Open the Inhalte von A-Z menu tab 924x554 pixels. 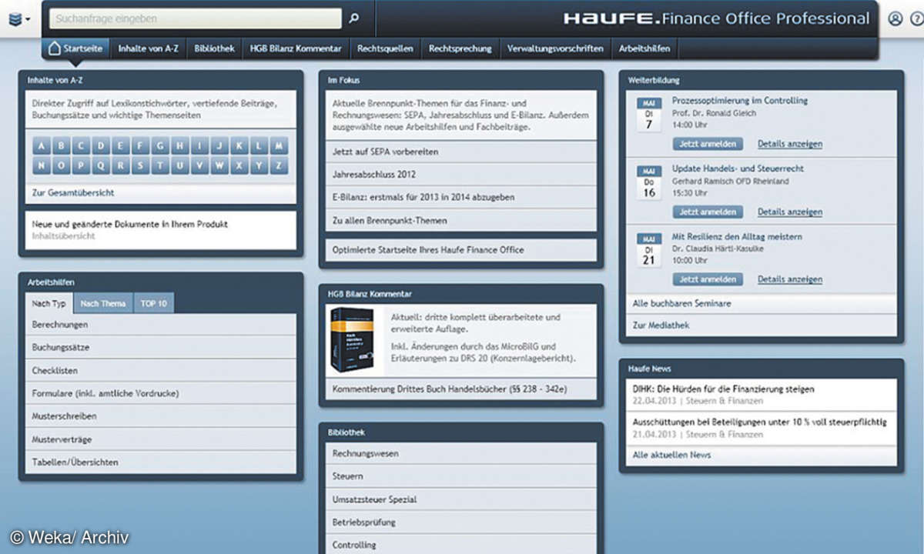point(149,48)
